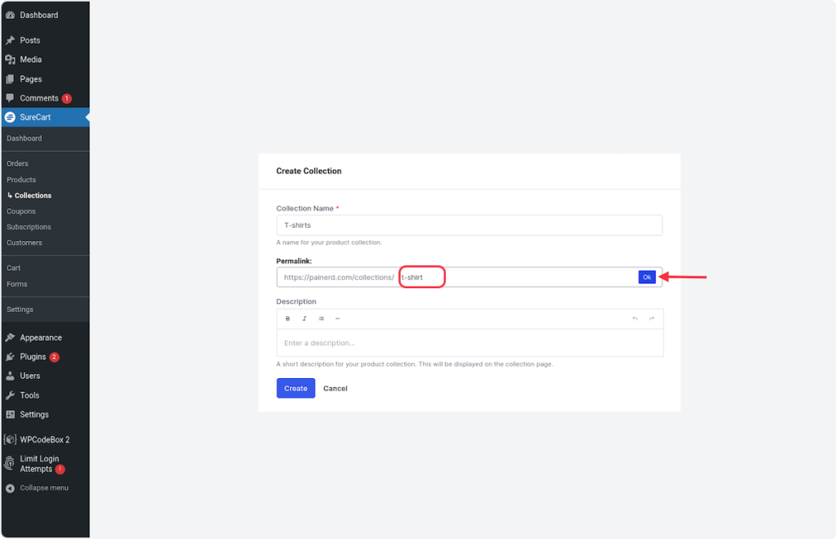Undo last change in description editor
The width and height of the screenshot is (836, 539).
635,318
